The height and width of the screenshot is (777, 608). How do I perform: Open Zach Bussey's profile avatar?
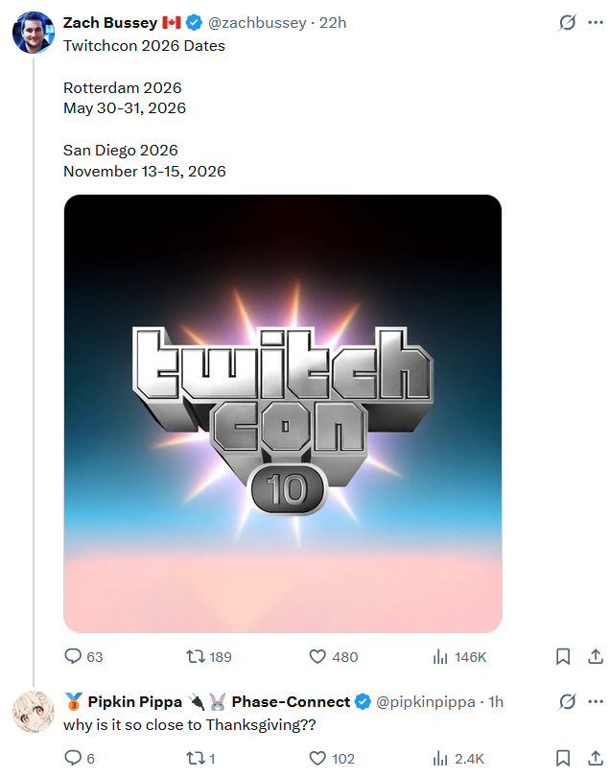coord(33,33)
